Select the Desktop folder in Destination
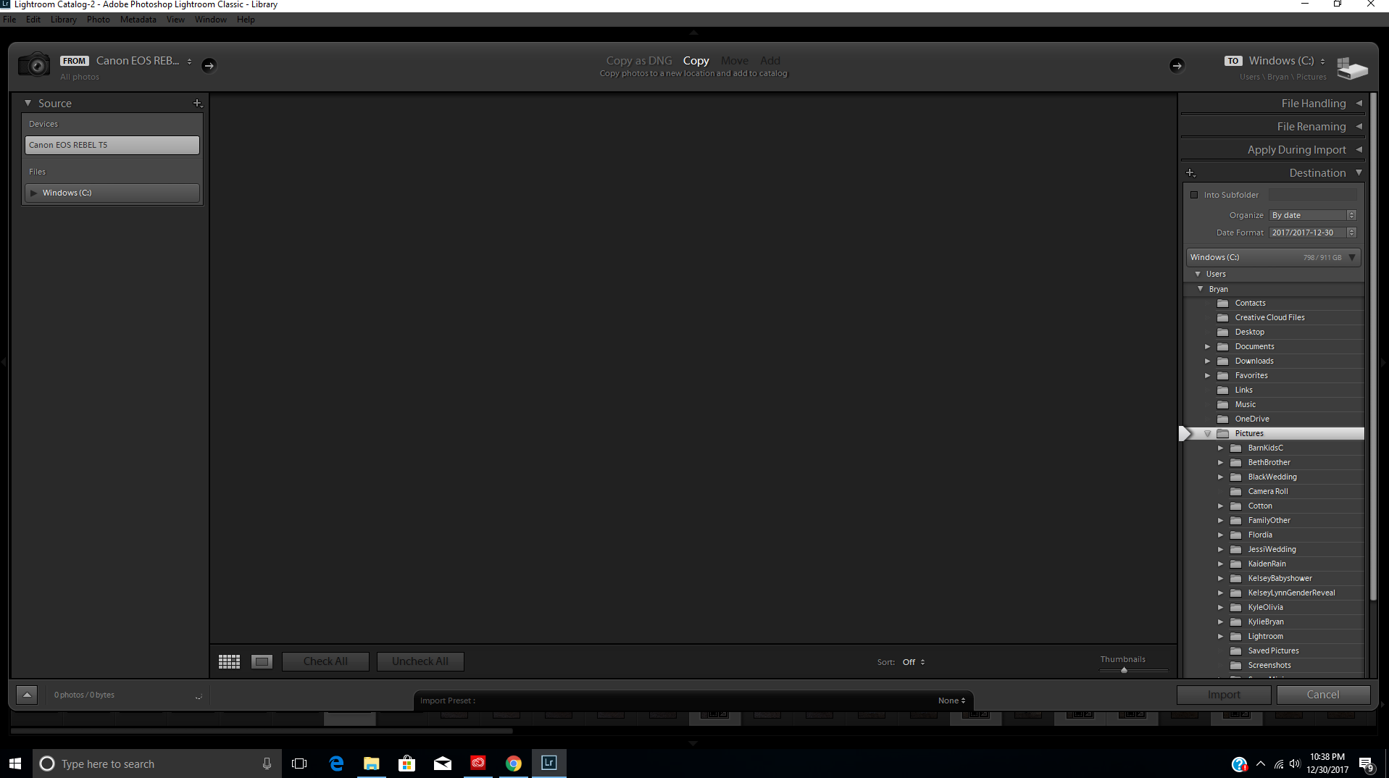This screenshot has width=1389, height=778. click(1249, 332)
